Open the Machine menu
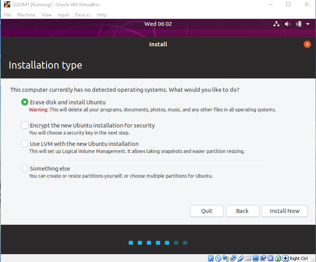Viewport: 316px width, 262px height. tap(26, 15)
